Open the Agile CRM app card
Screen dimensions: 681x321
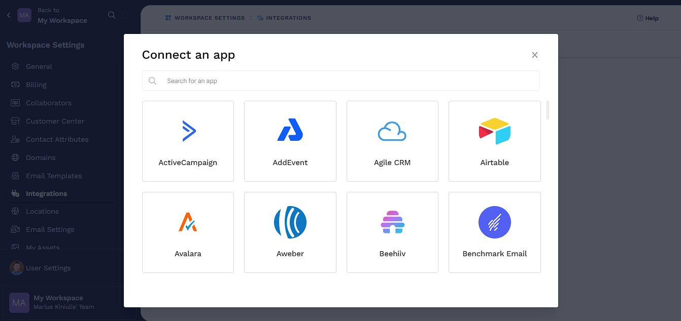point(392,141)
